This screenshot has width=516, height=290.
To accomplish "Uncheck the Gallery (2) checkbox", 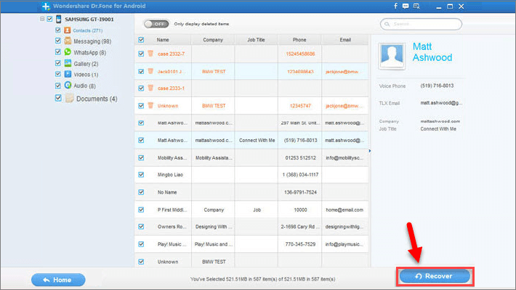I will [x=58, y=63].
